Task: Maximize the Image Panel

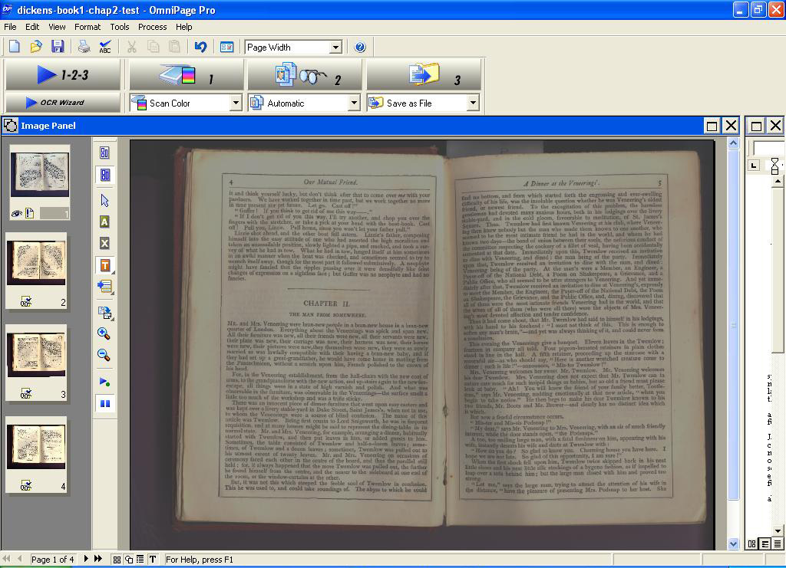Action: click(712, 126)
